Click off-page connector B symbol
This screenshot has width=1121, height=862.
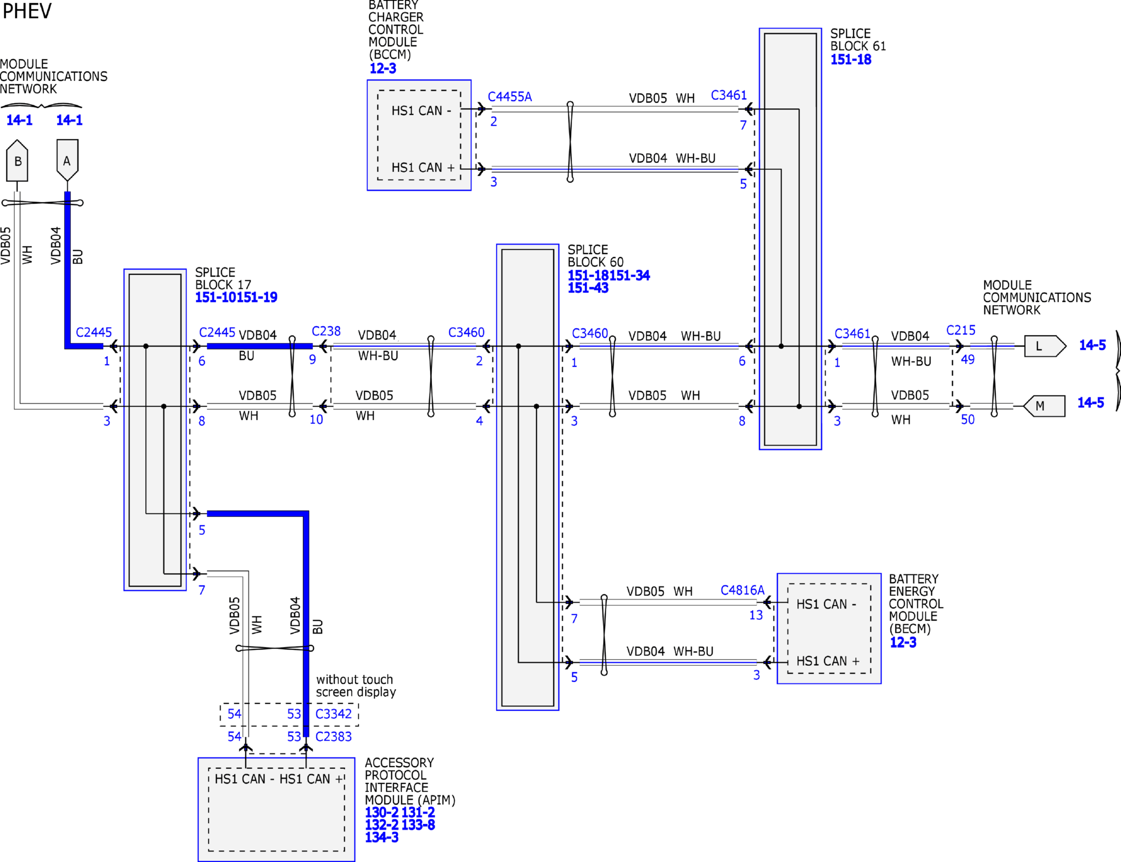17,160
